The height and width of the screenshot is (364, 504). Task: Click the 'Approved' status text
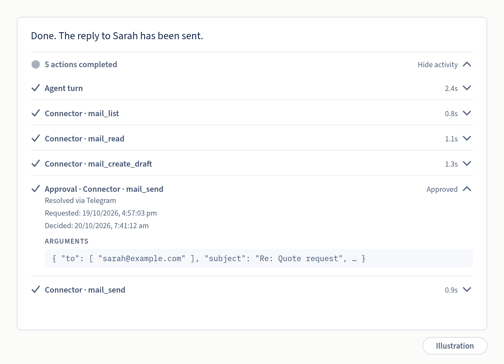point(442,189)
